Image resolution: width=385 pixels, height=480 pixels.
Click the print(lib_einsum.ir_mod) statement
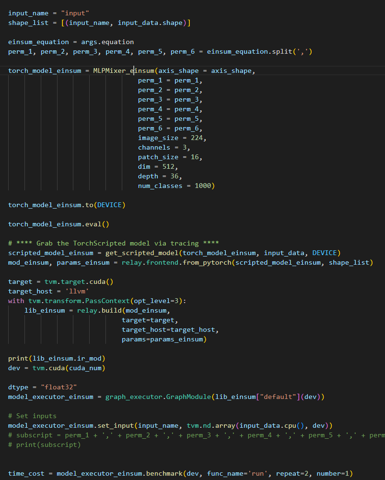point(57,359)
